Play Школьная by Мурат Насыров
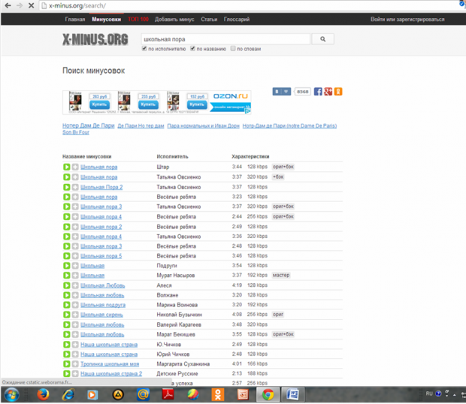The height and width of the screenshot is (404, 466). coord(67,276)
